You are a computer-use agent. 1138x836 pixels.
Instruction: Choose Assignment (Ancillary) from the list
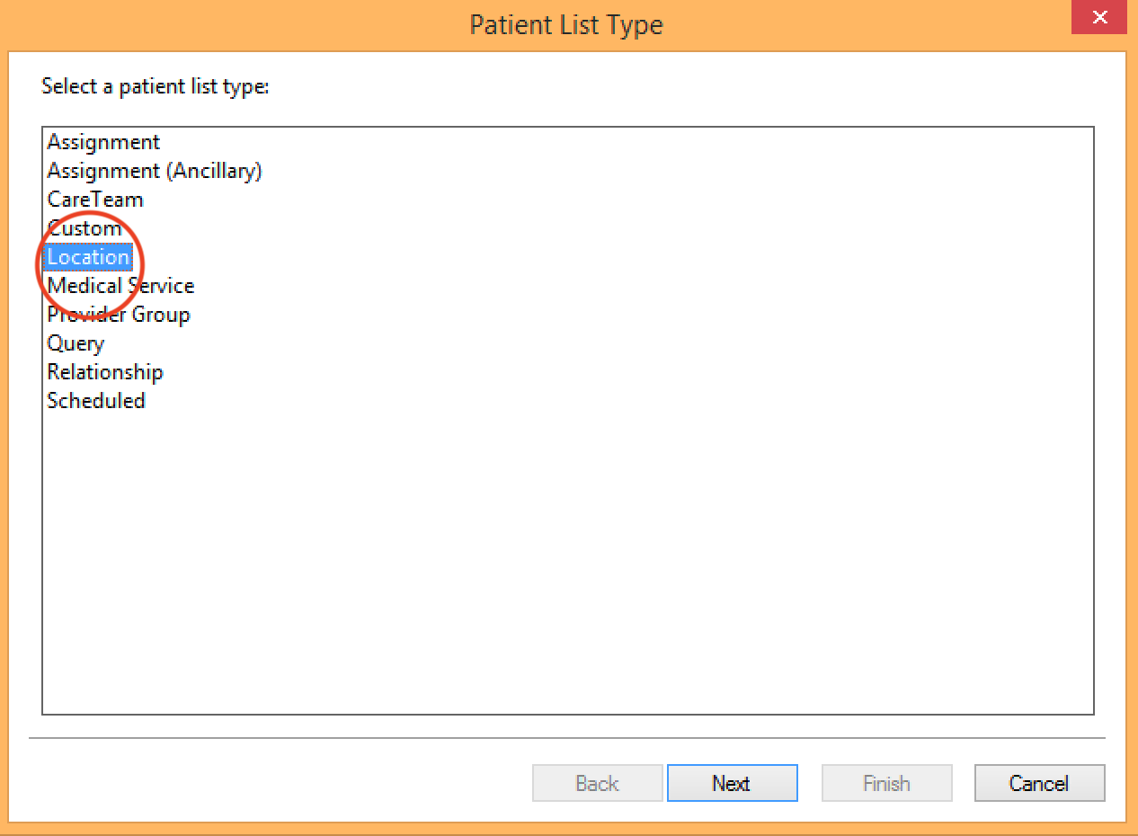[155, 171]
